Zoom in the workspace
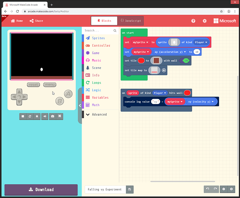Image resolution: width=240 pixels, height=198 pixels. click(231, 189)
